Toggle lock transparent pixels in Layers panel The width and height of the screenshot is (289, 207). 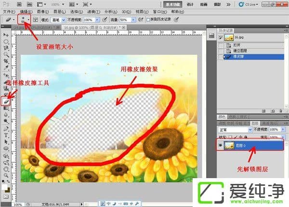pyautogui.click(x=230, y=137)
